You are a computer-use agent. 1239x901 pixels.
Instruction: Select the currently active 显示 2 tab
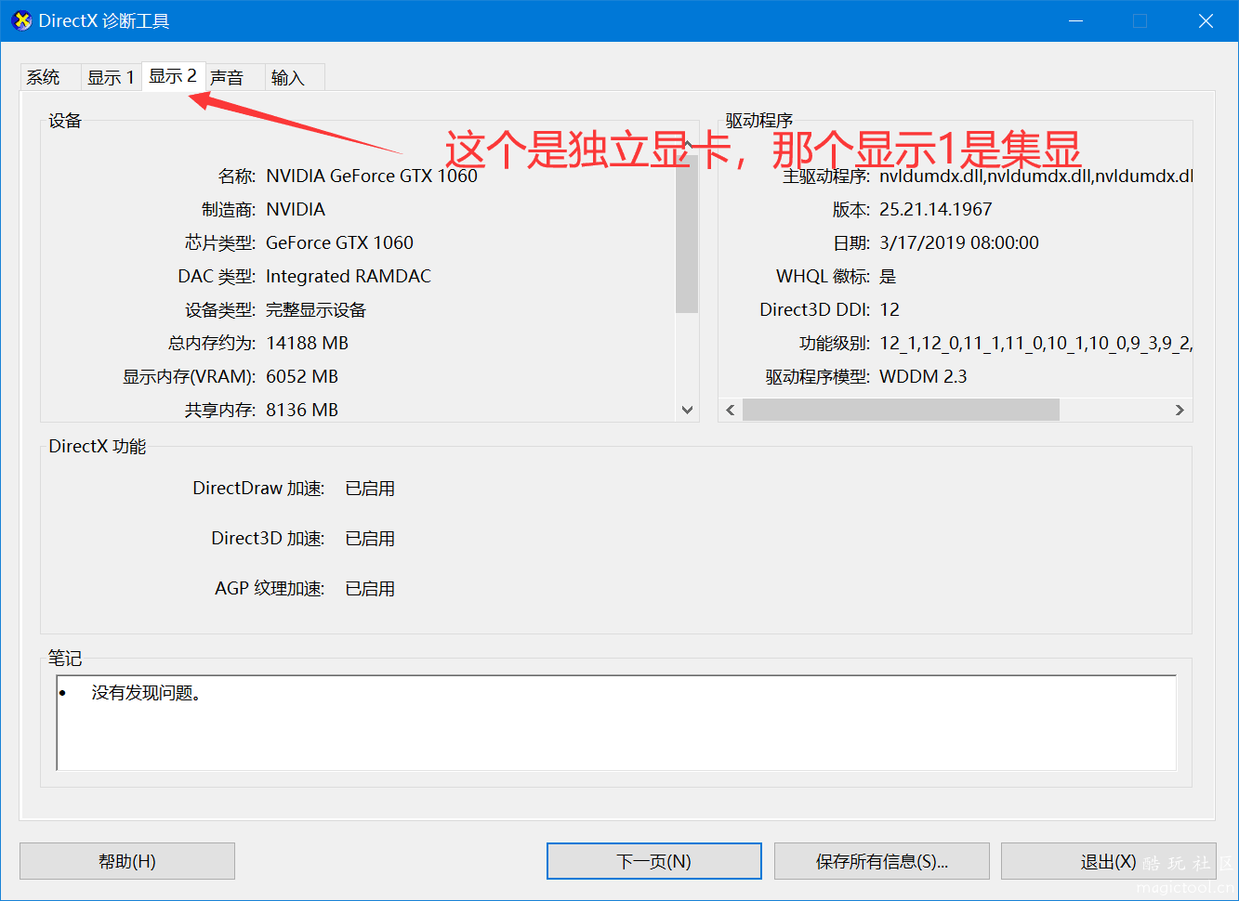coord(173,77)
